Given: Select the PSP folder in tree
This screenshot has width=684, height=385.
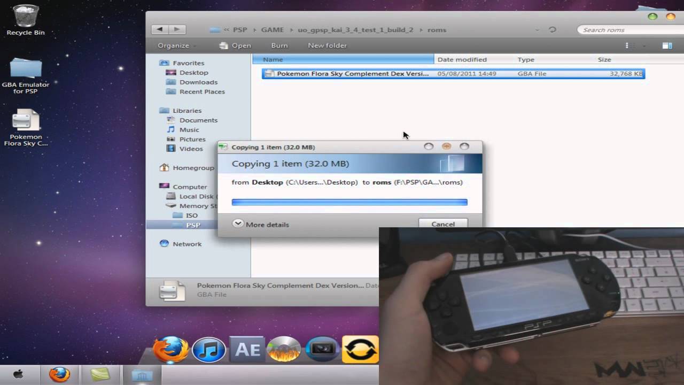Looking at the screenshot, I should pos(193,226).
